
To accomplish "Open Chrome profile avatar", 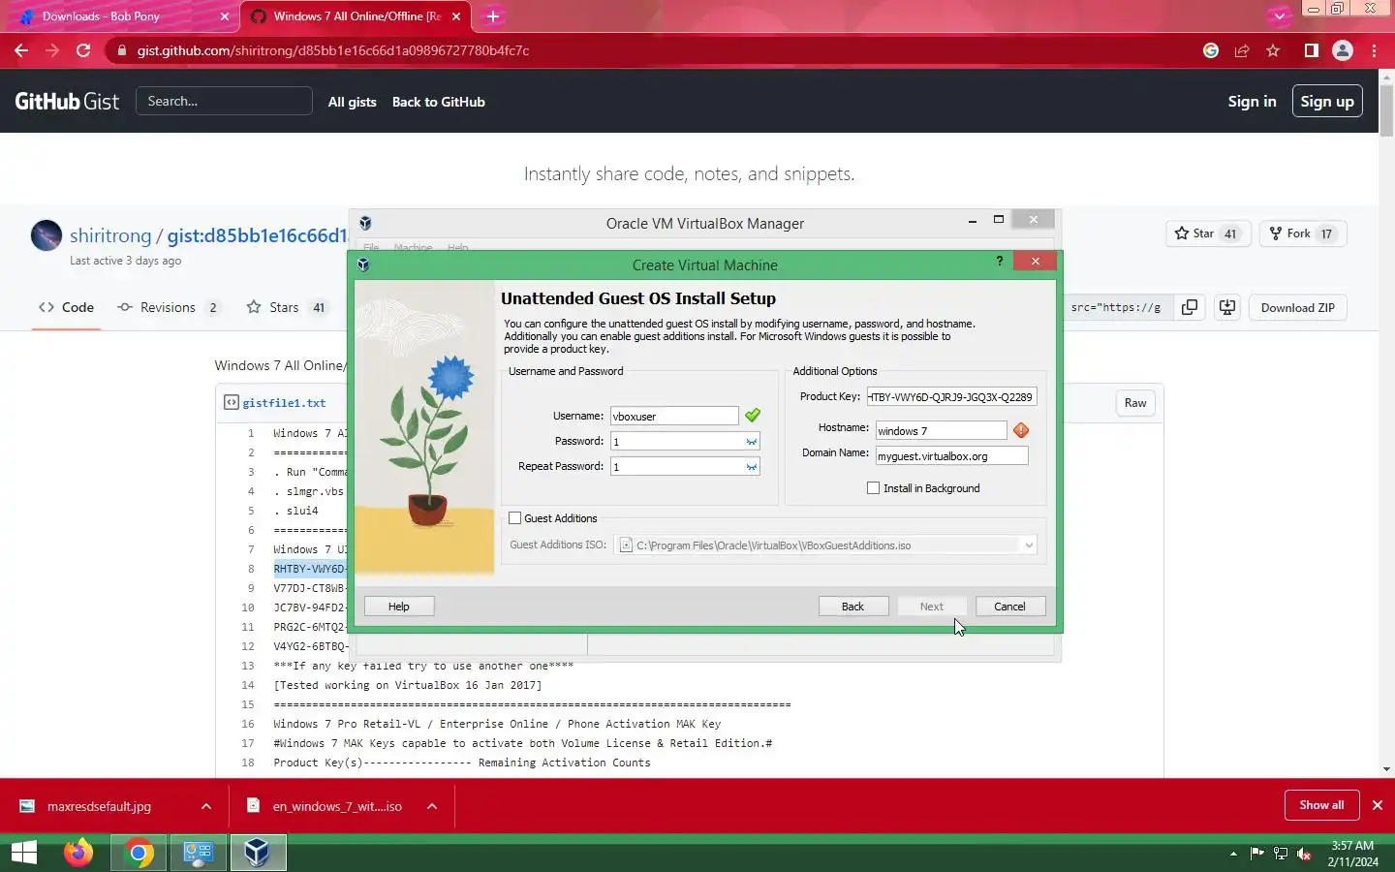I will 1343,50.
